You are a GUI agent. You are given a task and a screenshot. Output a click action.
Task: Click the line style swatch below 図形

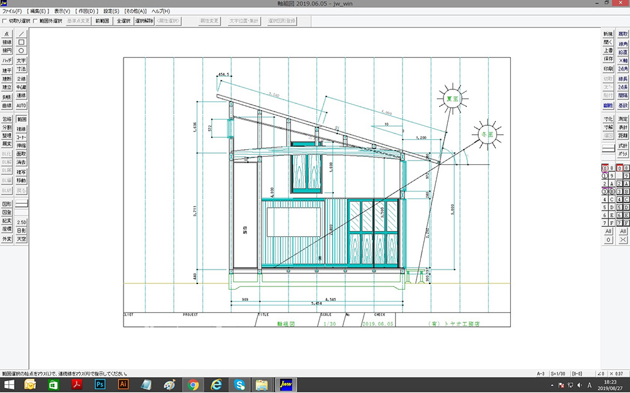click(21, 205)
